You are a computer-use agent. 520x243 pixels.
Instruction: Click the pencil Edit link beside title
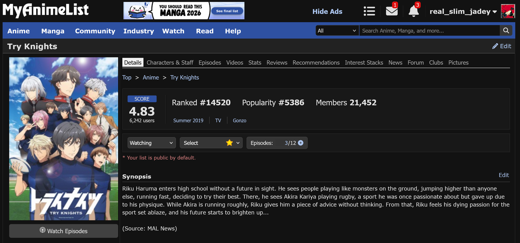pyautogui.click(x=502, y=46)
